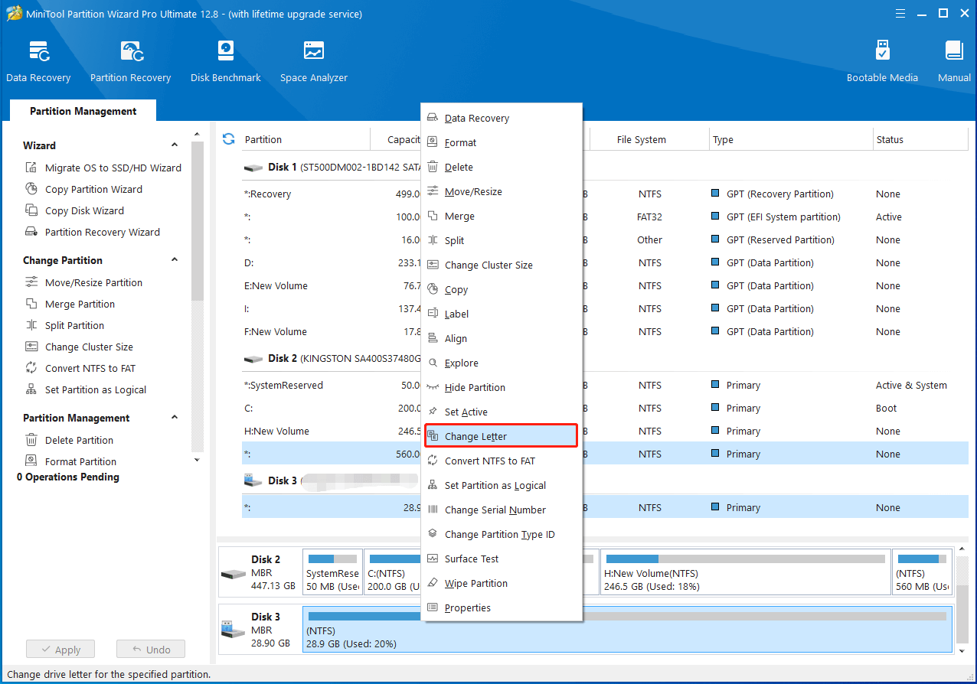Select the D: partition row
The width and height of the screenshot is (977, 684).
click(x=605, y=262)
